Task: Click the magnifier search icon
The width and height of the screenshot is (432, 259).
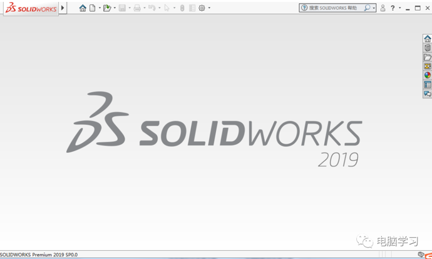Action: coord(367,8)
